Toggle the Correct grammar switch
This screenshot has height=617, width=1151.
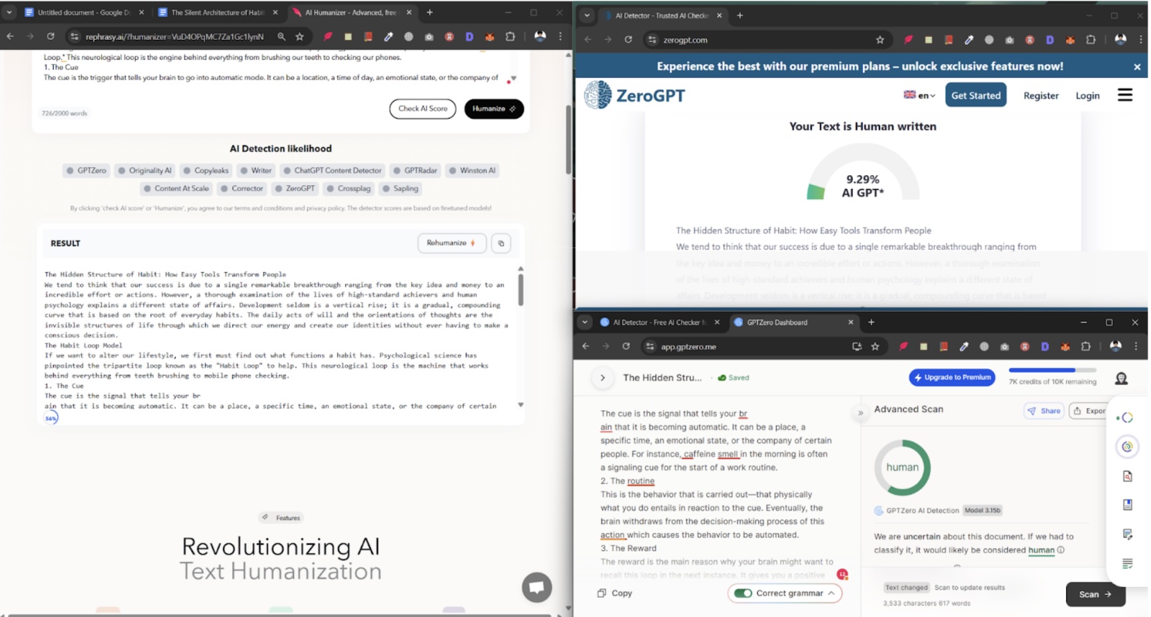coord(743,593)
